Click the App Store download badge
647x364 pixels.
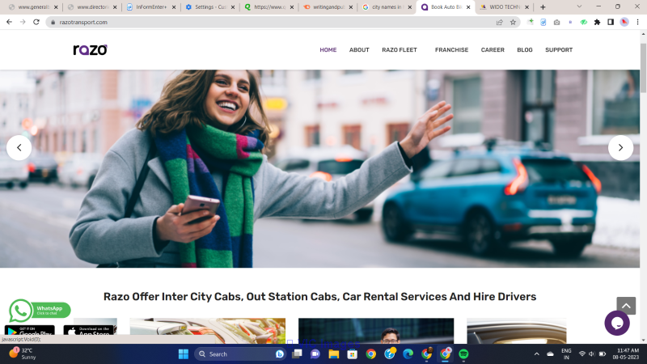[90, 331]
